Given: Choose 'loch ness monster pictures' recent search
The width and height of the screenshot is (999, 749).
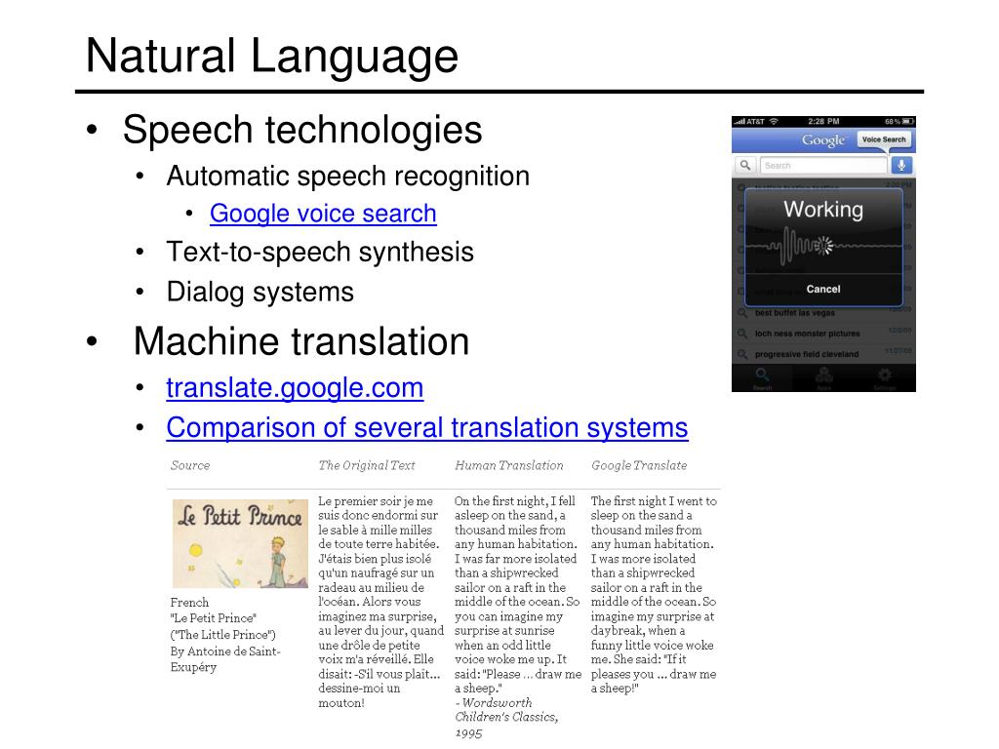Looking at the screenshot, I should pos(807,334).
